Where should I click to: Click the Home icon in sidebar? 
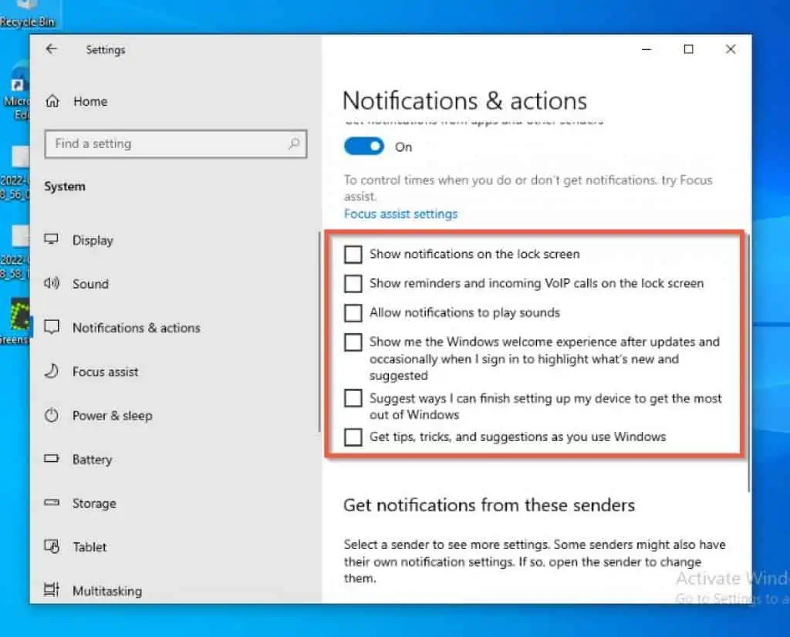[x=52, y=101]
